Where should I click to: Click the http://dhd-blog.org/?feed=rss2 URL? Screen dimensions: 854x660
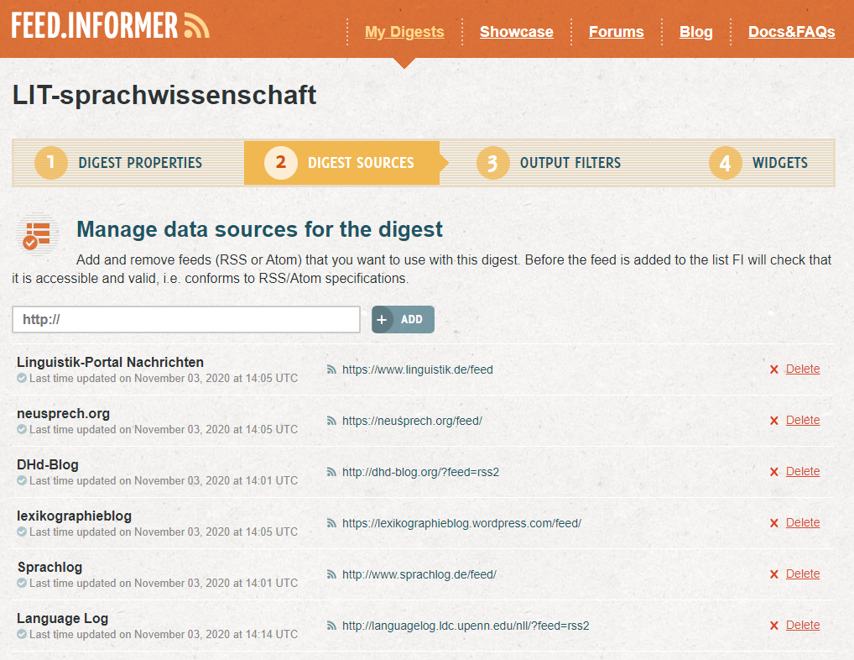click(x=420, y=472)
